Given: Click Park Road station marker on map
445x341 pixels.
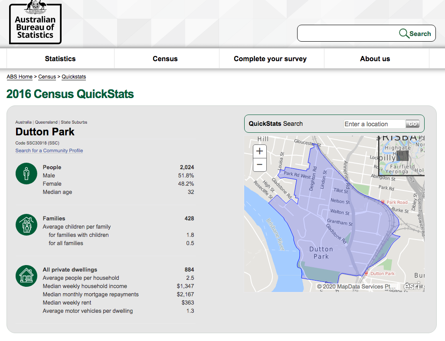Looking at the screenshot, I should [x=383, y=202].
